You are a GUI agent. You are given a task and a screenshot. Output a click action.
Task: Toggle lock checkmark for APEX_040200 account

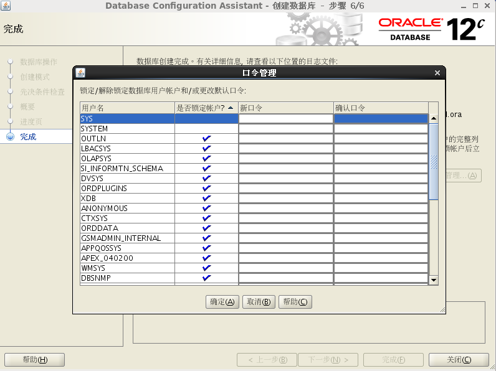206,258
